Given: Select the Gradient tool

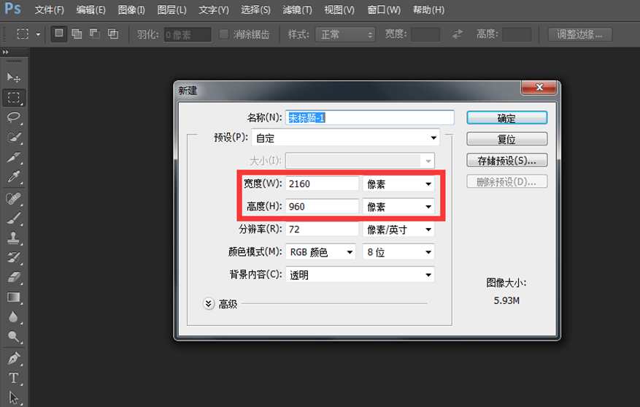Looking at the screenshot, I should tap(13, 297).
